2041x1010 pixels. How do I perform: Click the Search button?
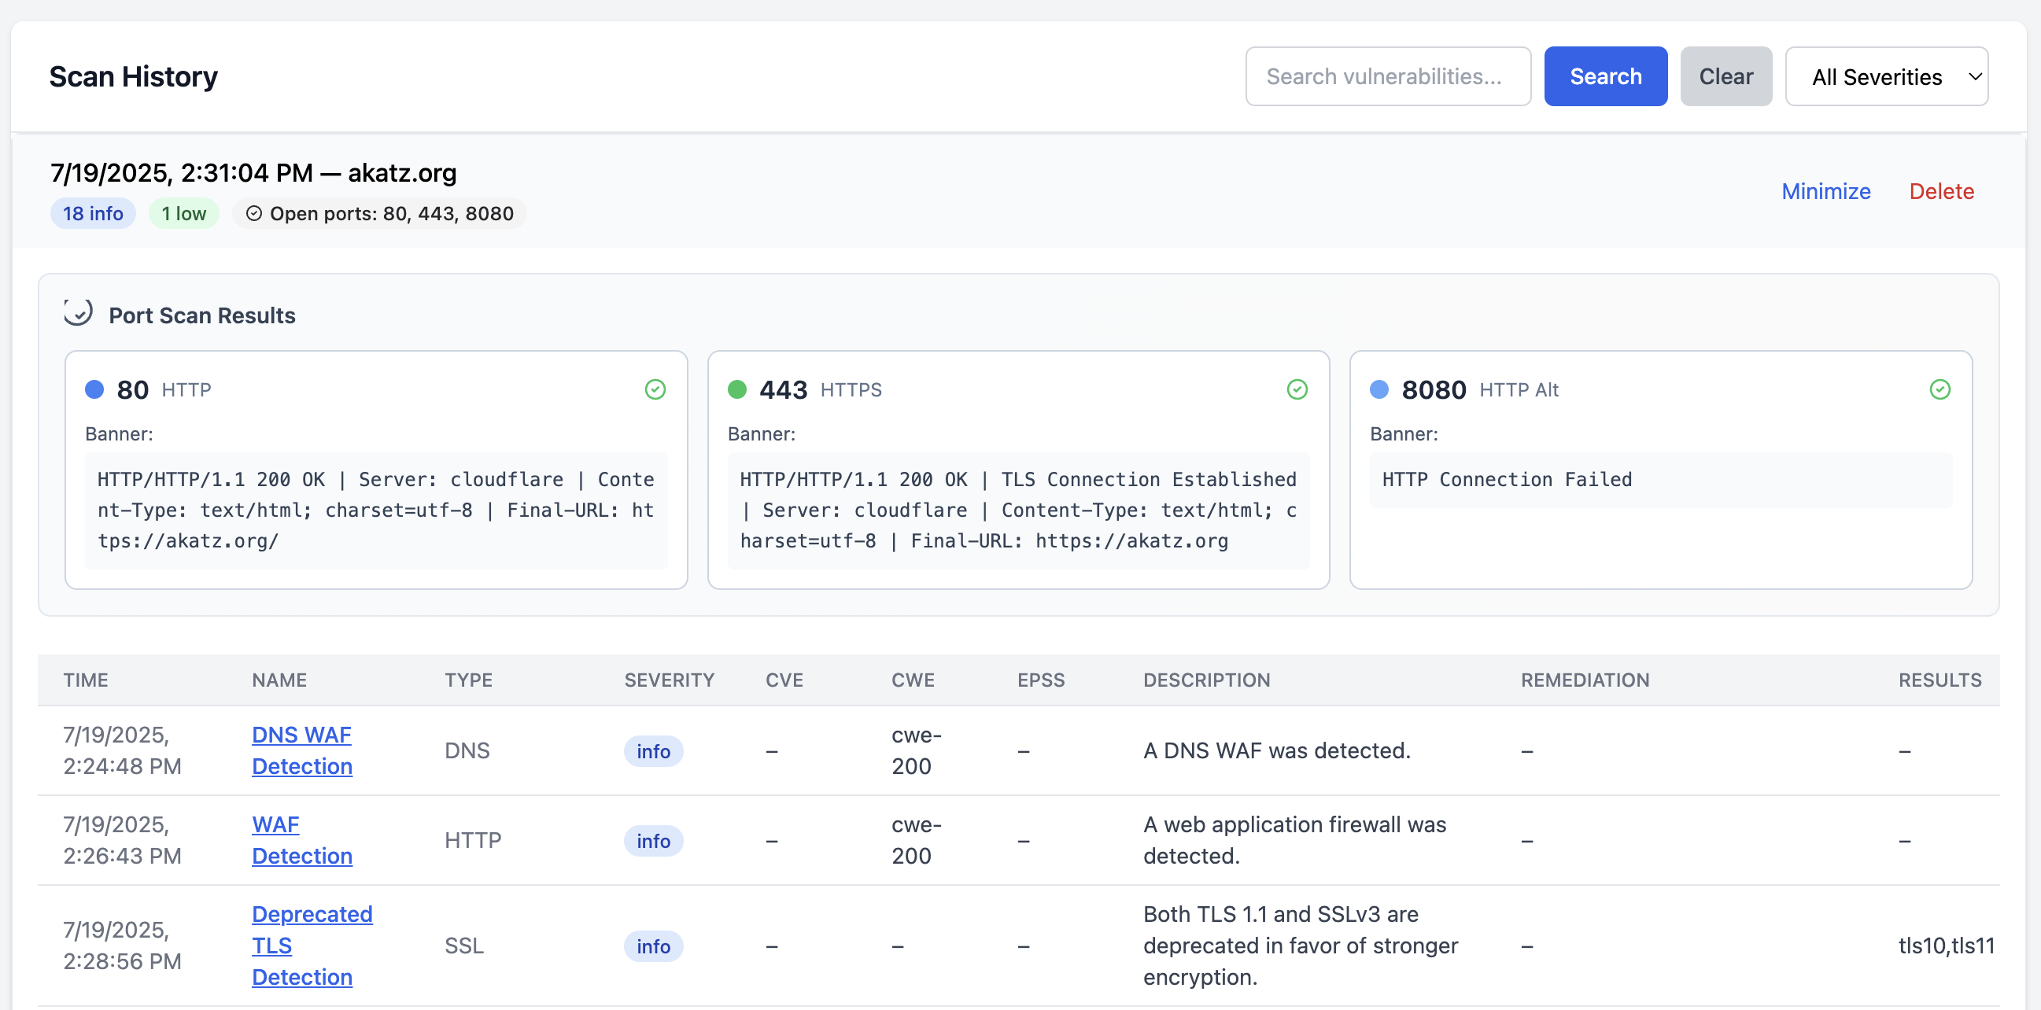pyautogui.click(x=1604, y=77)
